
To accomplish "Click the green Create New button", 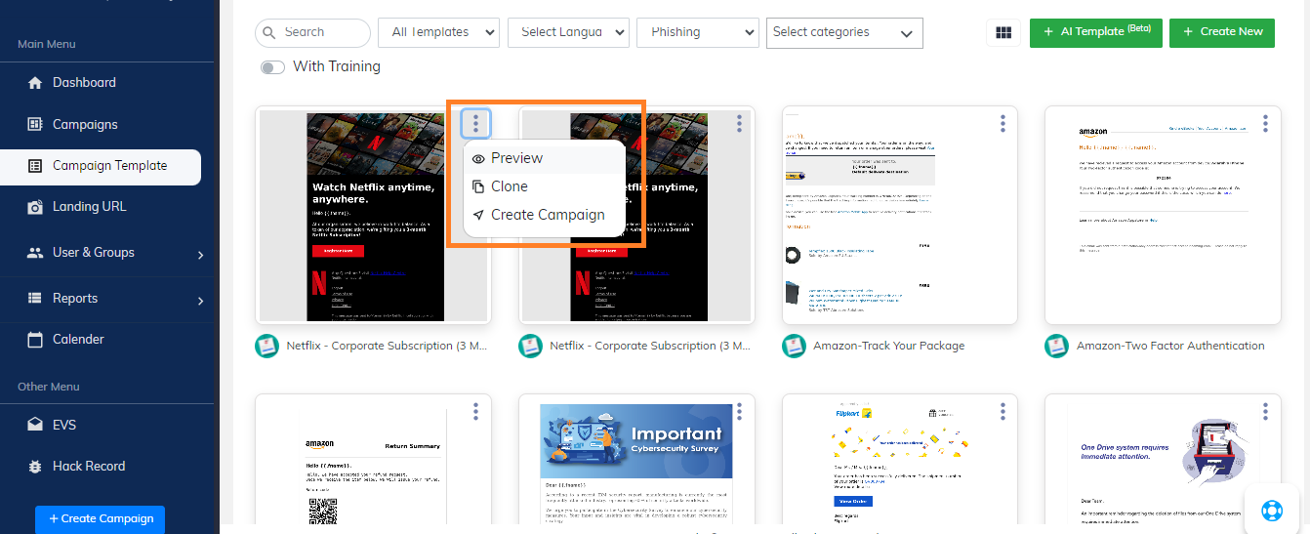I will (1222, 31).
